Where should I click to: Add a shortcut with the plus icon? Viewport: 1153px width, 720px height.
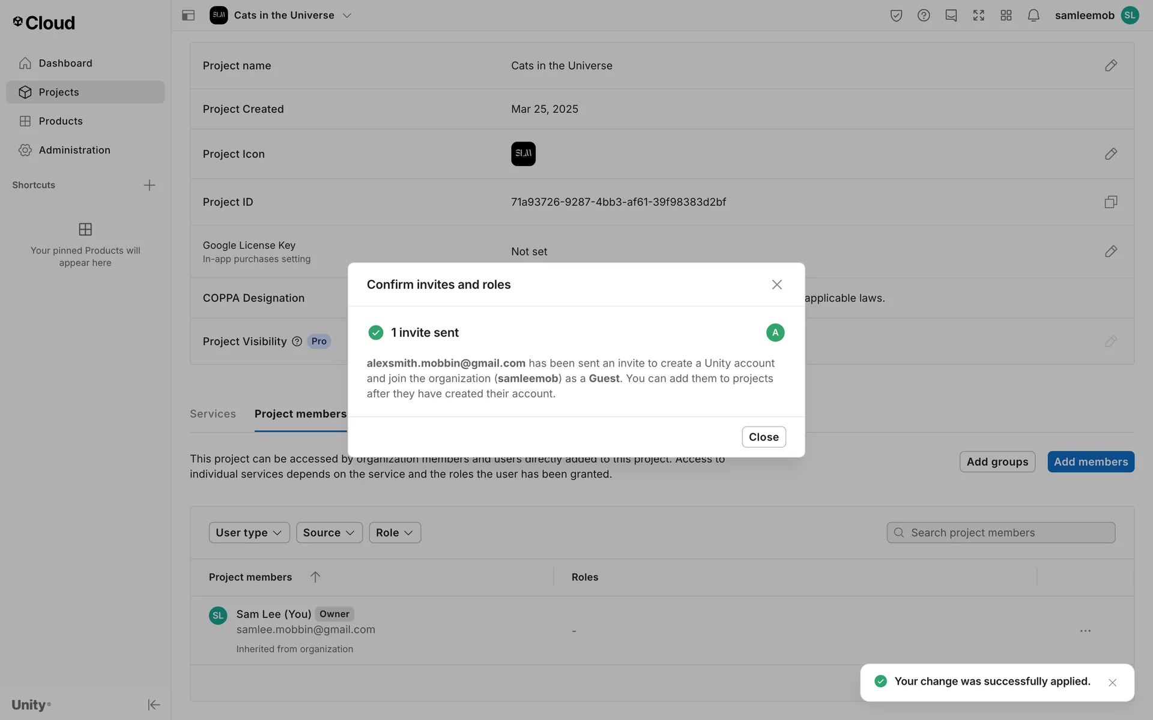[150, 185]
